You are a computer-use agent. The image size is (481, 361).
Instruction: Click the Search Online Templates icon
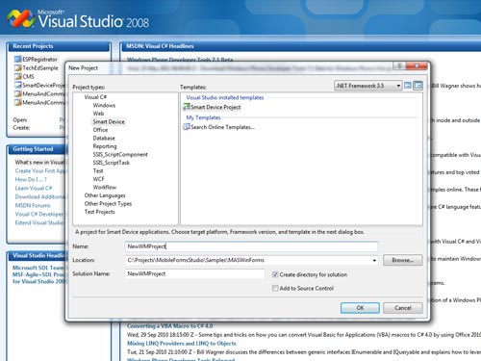click(x=187, y=127)
